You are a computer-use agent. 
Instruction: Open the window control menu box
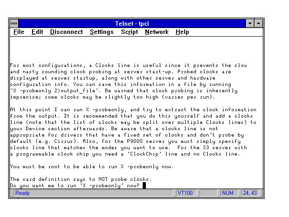14,23
